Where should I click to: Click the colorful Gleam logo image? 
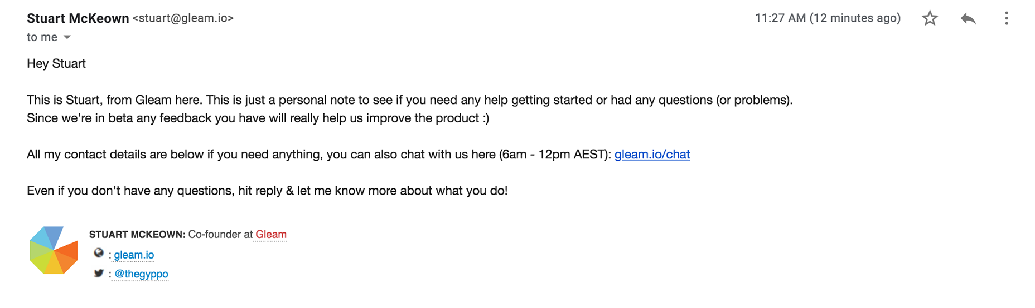pos(54,250)
